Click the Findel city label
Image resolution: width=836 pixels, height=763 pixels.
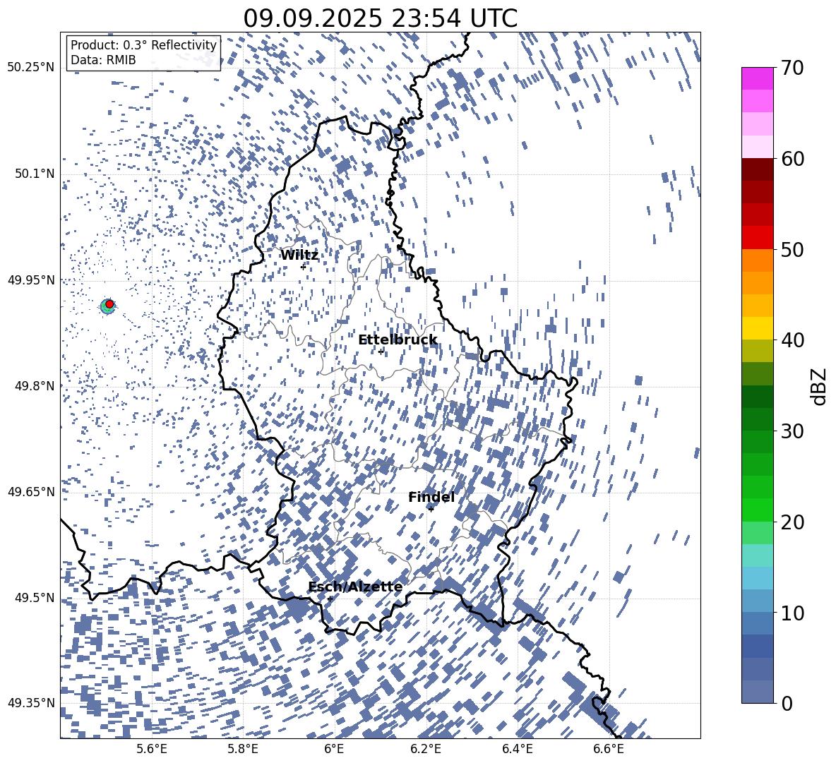point(431,497)
